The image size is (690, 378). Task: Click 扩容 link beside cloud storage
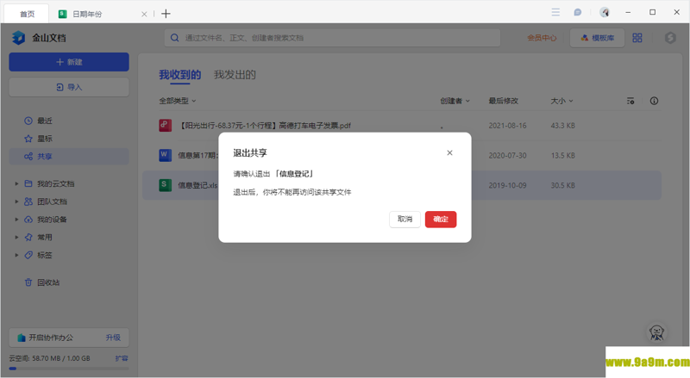click(122, 358)
